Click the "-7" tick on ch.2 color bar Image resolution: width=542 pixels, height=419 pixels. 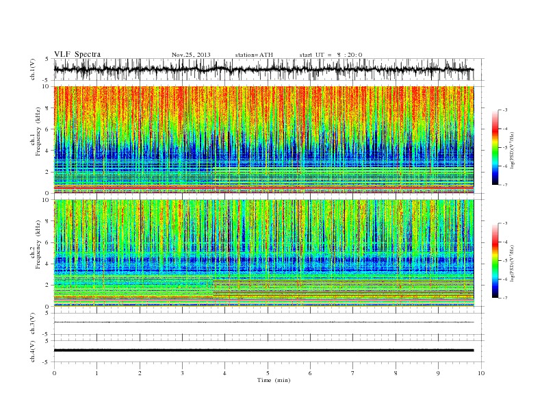pyautogui.click(x=505, y=298)
